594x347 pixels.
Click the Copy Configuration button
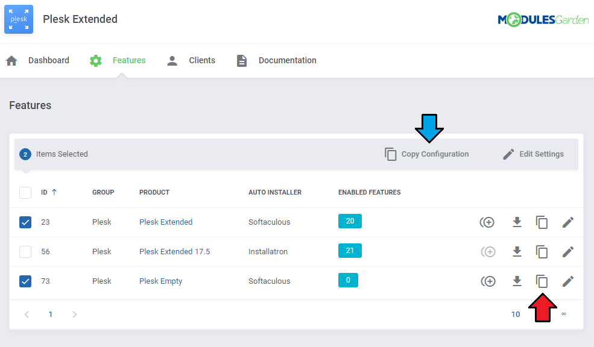426,154
